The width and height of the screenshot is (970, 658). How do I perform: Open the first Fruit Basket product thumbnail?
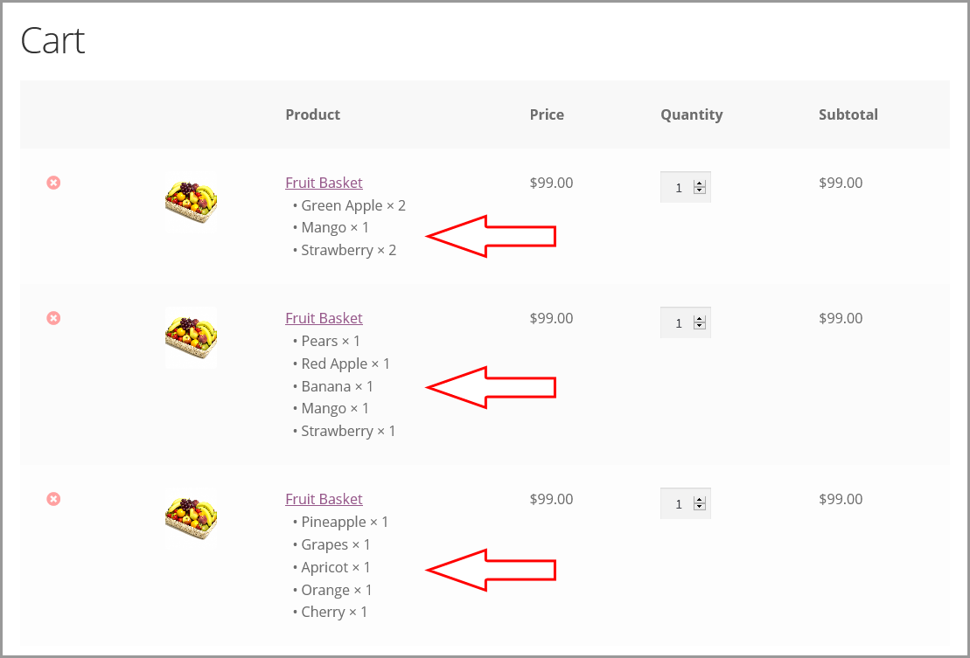[x=191, y=203]
